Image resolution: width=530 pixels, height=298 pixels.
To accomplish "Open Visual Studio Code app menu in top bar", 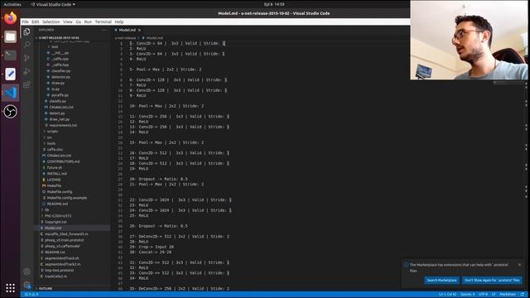I will coord(53,4).
